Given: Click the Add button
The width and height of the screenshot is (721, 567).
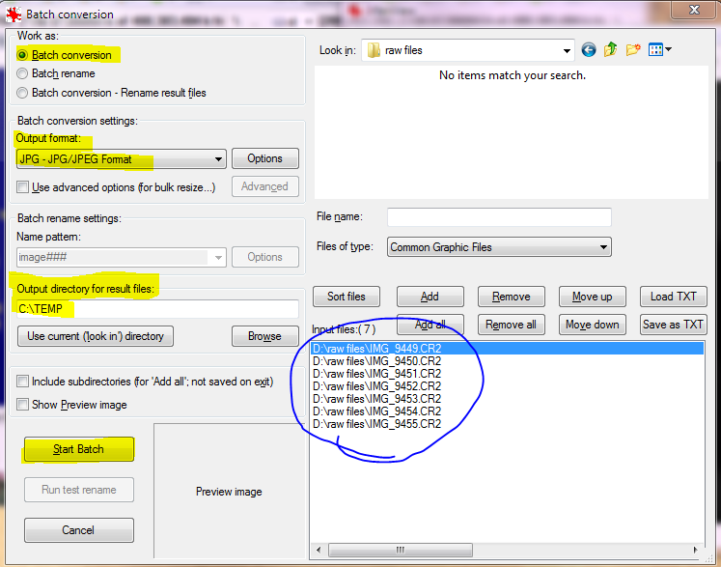Looking at the screenshot, I should 430,297.
